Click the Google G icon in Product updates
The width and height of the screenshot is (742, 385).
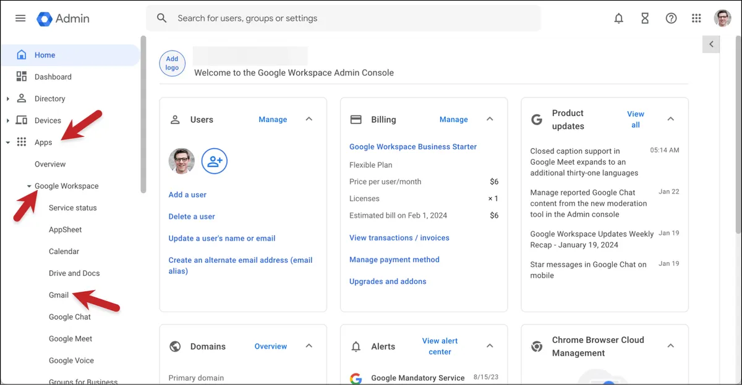click(537, 120)
